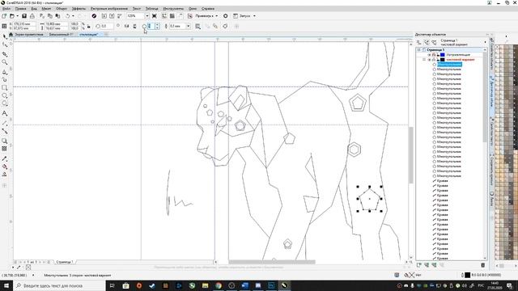Select the Interactive Fill tool
The image size is (518, 291).
[4, 167]
